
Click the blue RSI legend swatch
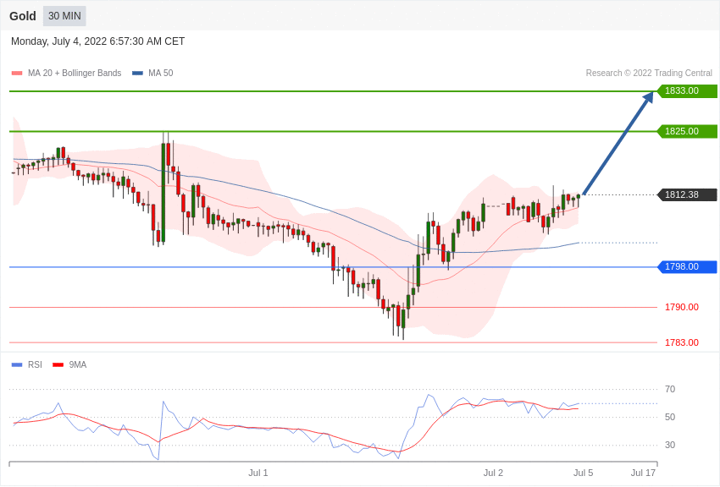[x=17, y=364]
